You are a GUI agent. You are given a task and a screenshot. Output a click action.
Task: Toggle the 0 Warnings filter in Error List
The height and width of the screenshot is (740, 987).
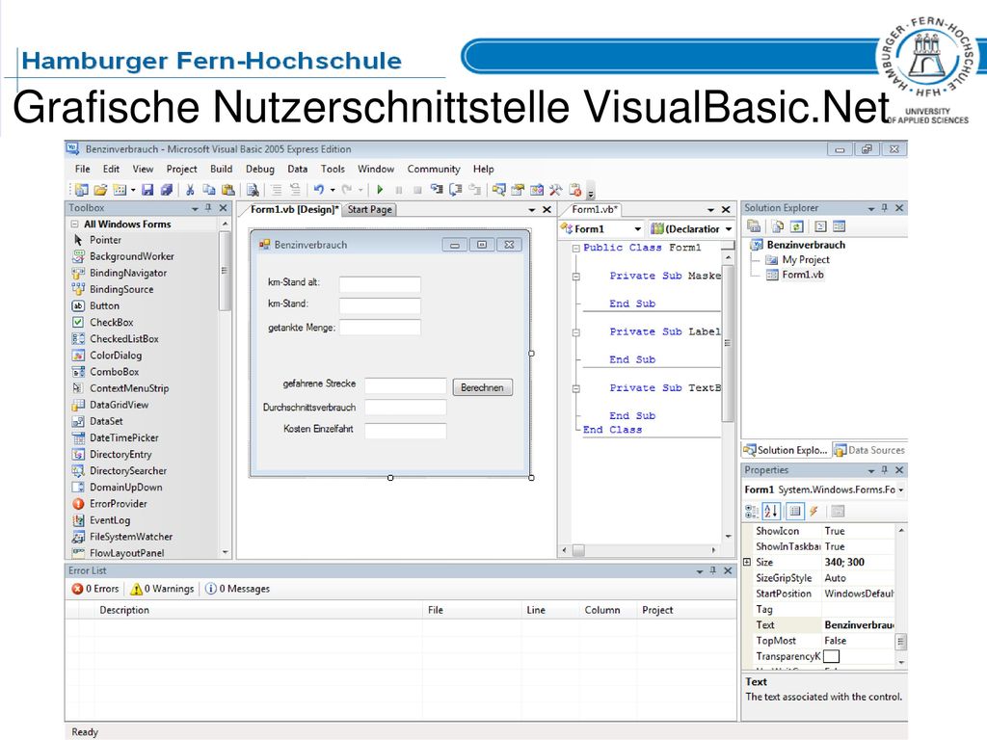click(x=162, y=589)
